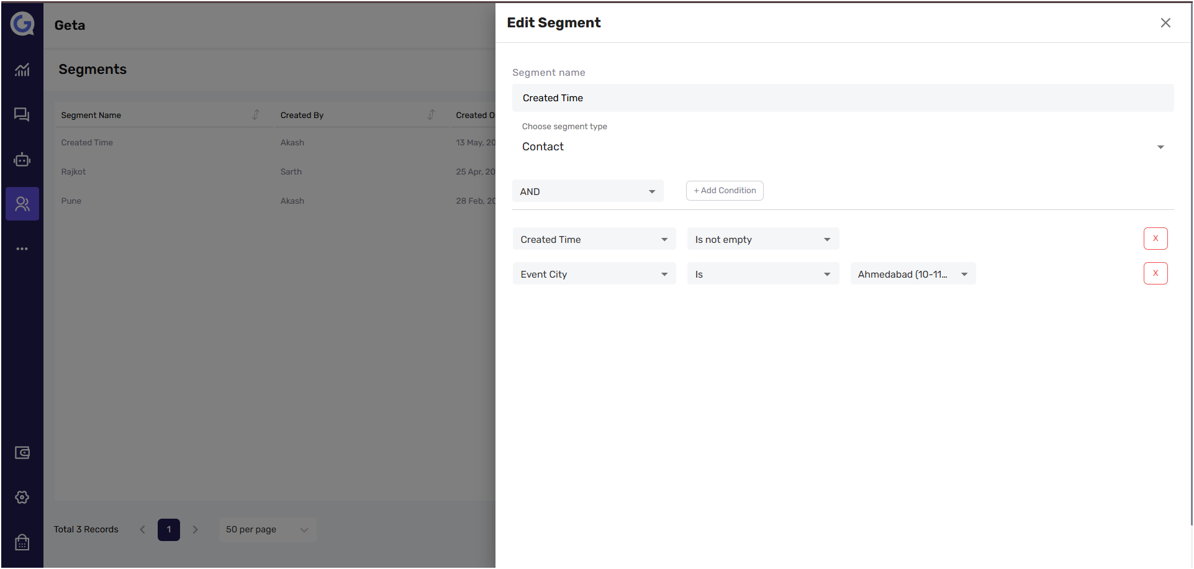Screen dimensions: 1194x569
Task: Open the Event City field dropdown
Action: pyautogui.click(x=594, y=274)
